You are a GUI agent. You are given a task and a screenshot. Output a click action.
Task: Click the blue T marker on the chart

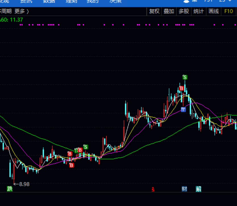(x=183, y=109)
